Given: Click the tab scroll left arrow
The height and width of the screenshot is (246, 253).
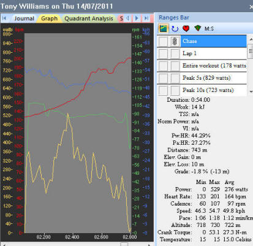Looking at the screenshot, I should pyautogui.click(x=128, y=18).
